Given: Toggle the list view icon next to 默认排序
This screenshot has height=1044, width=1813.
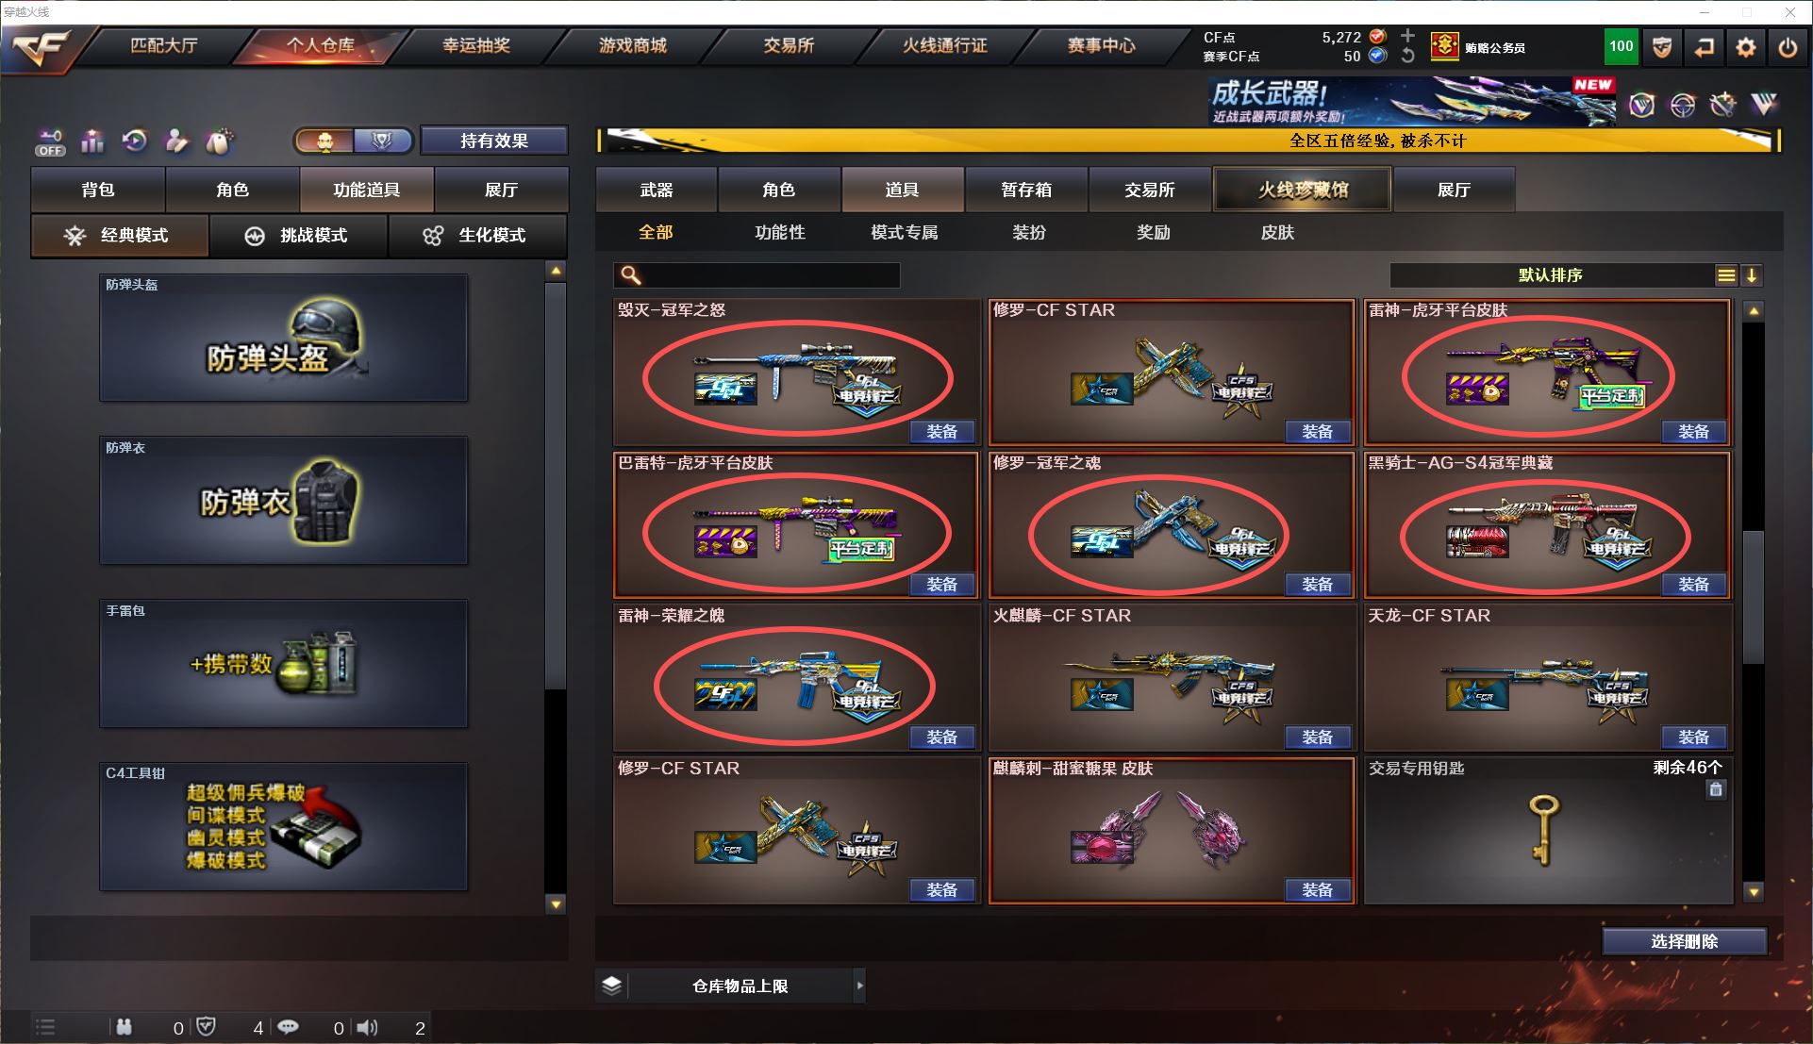Looking at the screenshot, I should (x=1726, y=275).
